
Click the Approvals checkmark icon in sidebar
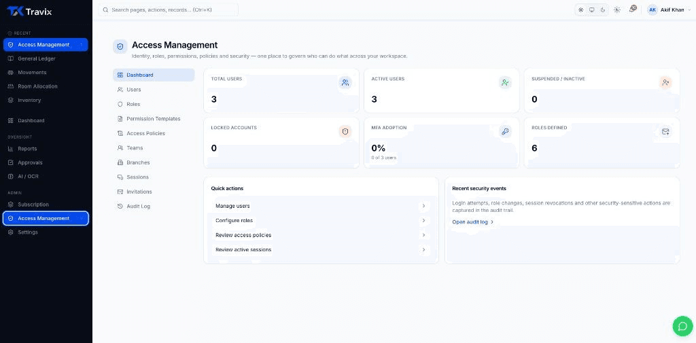(x=11, y=163)
